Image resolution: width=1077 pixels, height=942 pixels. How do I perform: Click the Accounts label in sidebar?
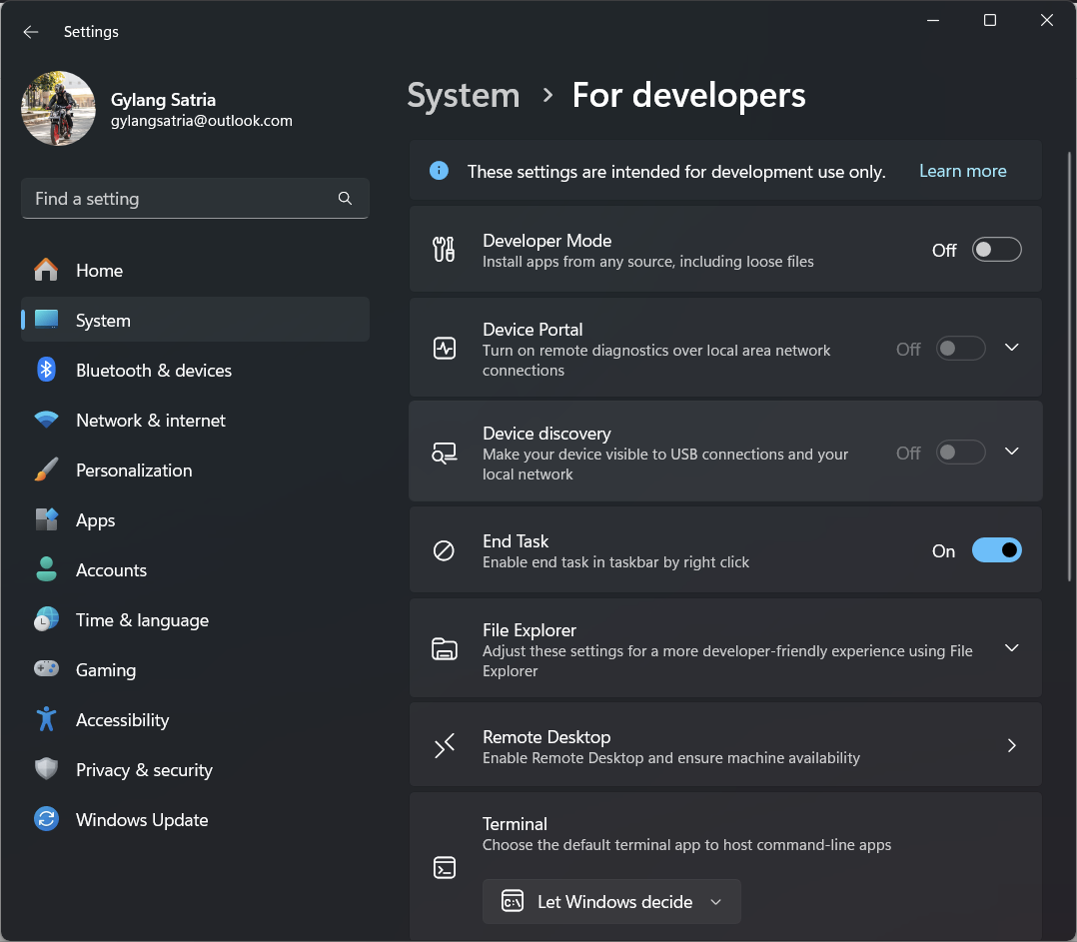(111, 569)
